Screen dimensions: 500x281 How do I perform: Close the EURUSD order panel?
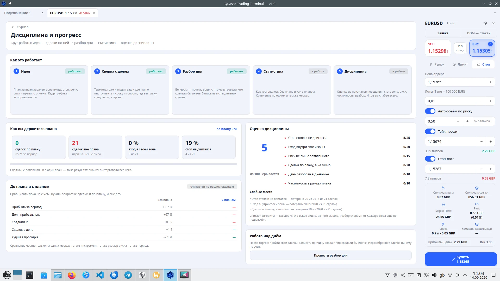[493, 23]
